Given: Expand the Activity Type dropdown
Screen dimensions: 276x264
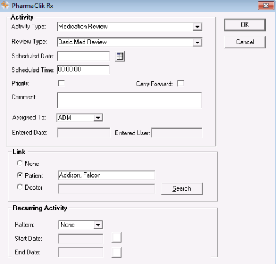Looking at the screenshot, I should pyautogui.click(x=197, y=27).
